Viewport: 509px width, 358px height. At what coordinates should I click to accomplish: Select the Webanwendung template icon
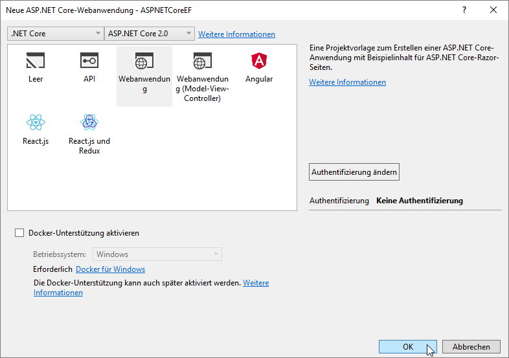pyautogui.click(x=144, y=62)
